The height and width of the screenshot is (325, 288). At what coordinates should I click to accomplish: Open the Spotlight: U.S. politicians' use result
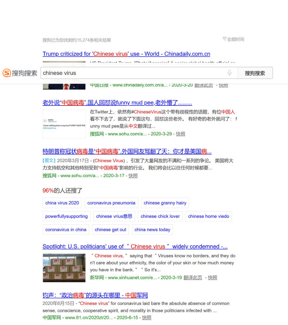click(x=135, y=246)
